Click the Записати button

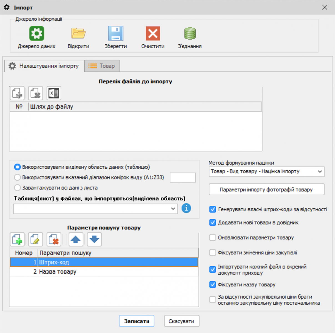click(136, 321)
